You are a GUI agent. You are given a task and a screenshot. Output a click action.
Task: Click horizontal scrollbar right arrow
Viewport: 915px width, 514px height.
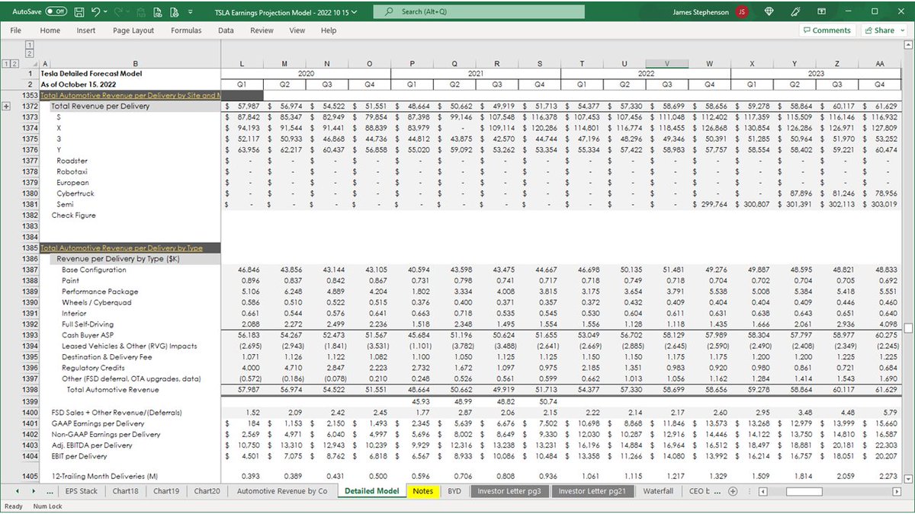(x=897, y=491)
